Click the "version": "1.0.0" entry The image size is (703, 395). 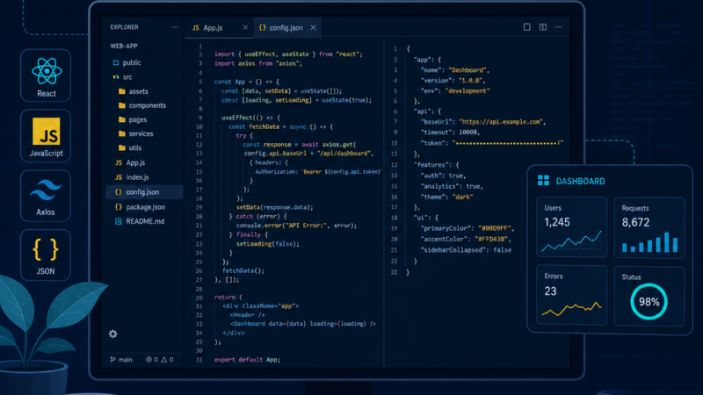[x=453, y=81]
